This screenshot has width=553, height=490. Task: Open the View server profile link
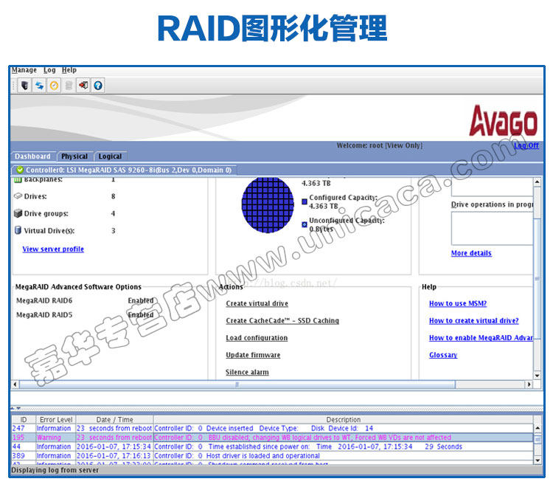point(53,249)
